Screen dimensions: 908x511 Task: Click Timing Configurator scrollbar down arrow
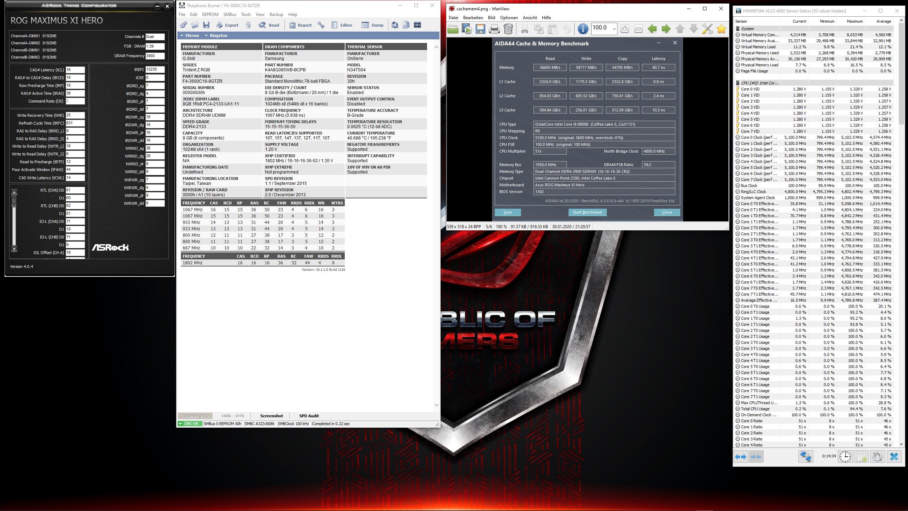(14, 249)
